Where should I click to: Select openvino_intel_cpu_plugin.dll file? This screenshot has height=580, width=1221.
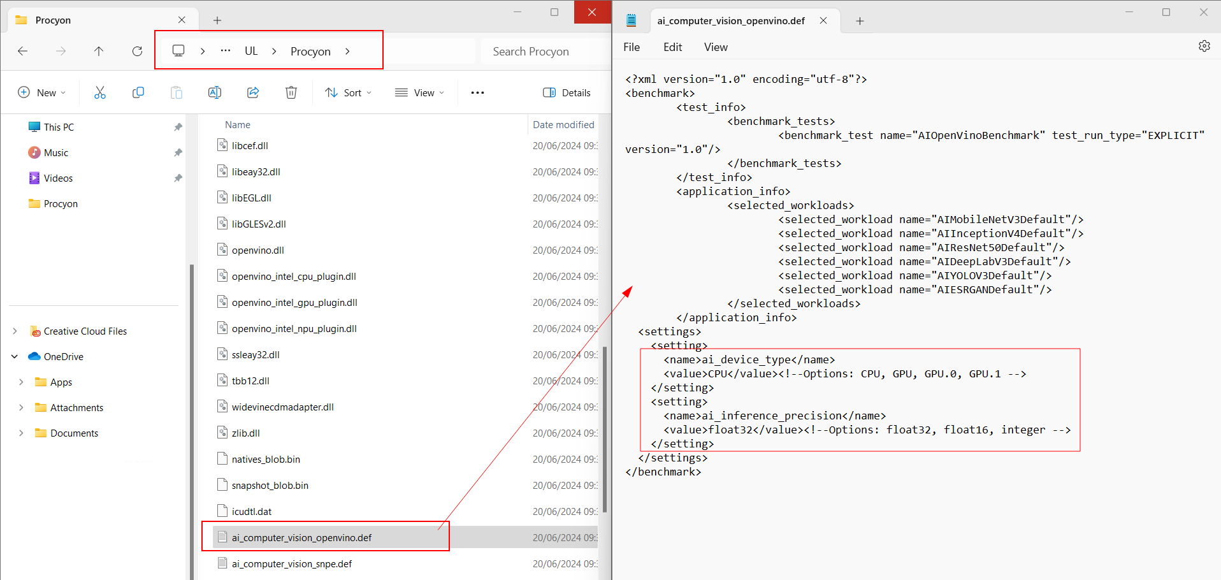(x=294, y=276)
